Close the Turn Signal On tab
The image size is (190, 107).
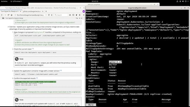coord(20,11)
